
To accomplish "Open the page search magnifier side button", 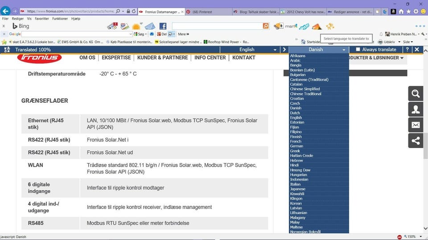I will pyautogui.click(x=416, y=94).
